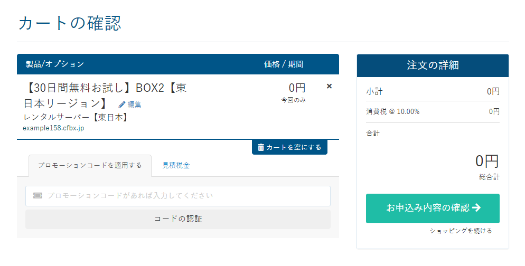This screenshot has width=525, height=266.
Task: Click the example158.cfbx.jp domain text
Action: click(53, 128)
